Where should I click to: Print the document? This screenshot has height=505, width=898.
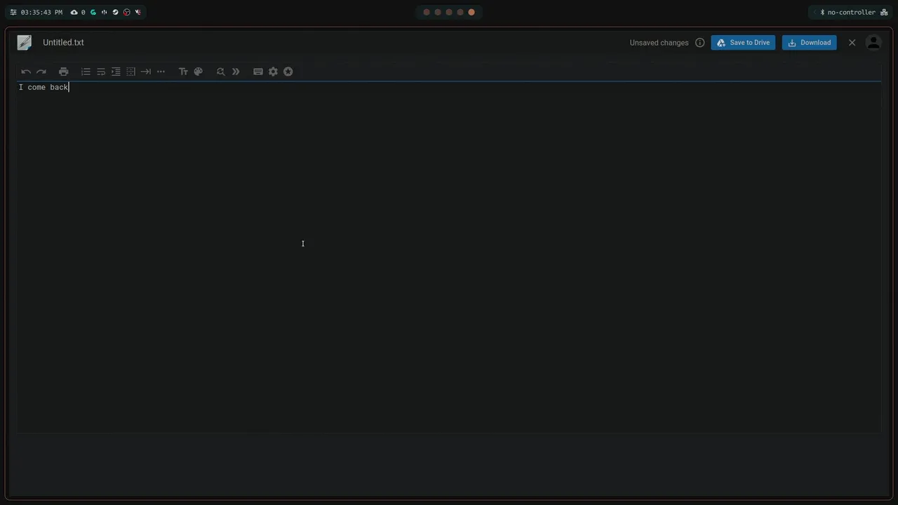64,72
